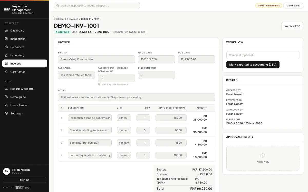Click the workflow Comment (optional) field
The height and width of the screenshot is (192, 308).
[x=263, y=55]
